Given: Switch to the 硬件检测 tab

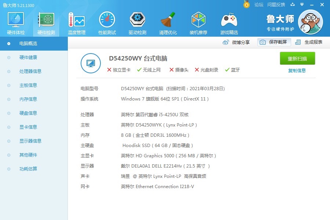Looking at the screenshot, I should (45, 22).
